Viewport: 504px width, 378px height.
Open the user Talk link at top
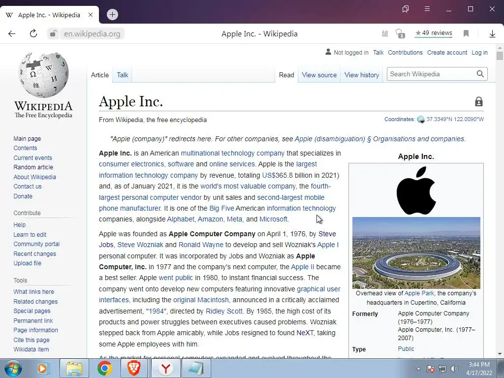pyautogui.click(x=378, y=52)
